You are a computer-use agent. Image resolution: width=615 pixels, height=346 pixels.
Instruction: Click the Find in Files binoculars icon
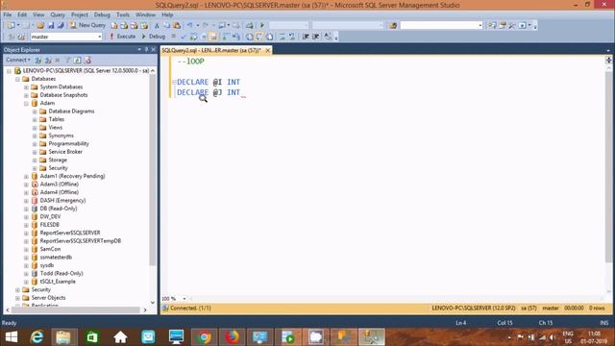pyautogui.click(x=393, y=26)
